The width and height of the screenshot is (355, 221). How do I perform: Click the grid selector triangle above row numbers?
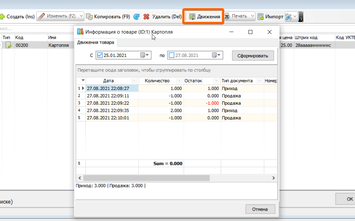[x=83, y=80]
